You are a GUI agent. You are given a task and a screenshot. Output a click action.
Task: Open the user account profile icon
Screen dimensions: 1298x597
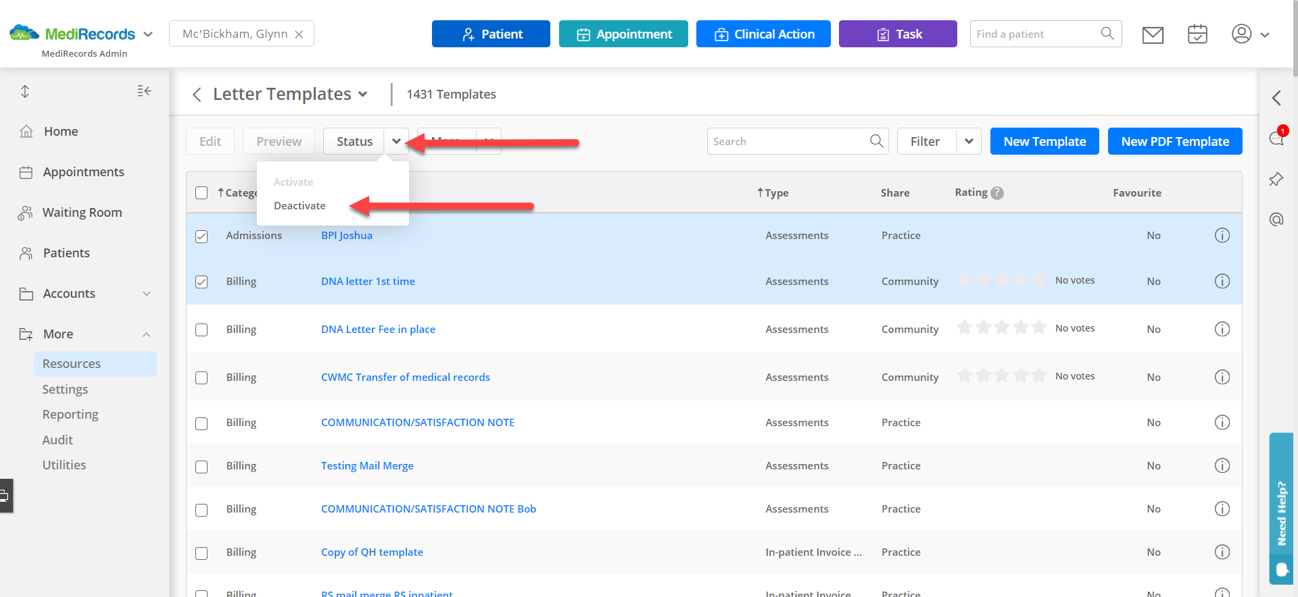(1241, 34)
